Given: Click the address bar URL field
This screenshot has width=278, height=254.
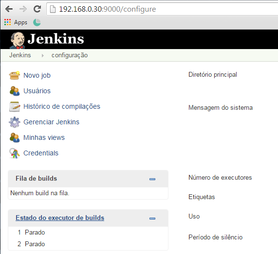Looking at the screenshot, I should point(162,9).
